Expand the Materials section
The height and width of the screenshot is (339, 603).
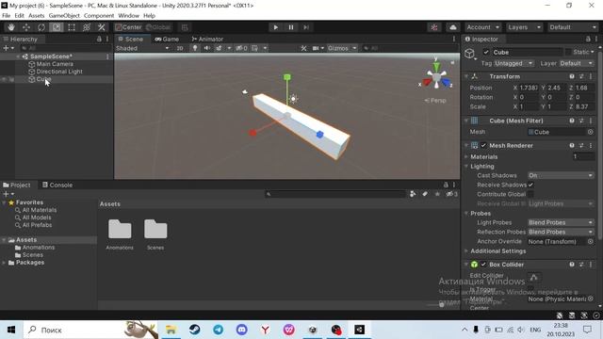pyautogui.click(x=466, y=157)
